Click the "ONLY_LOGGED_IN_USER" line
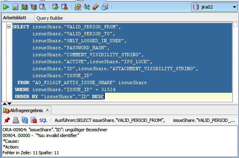The height and width of the screenshot is (158, 239). [79, 41]
